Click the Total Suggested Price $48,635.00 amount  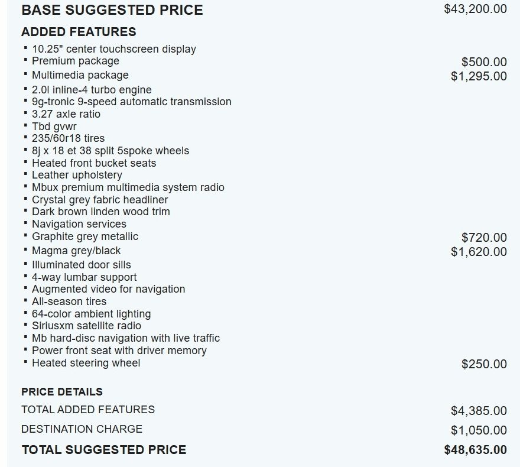(x=475, y=450)
